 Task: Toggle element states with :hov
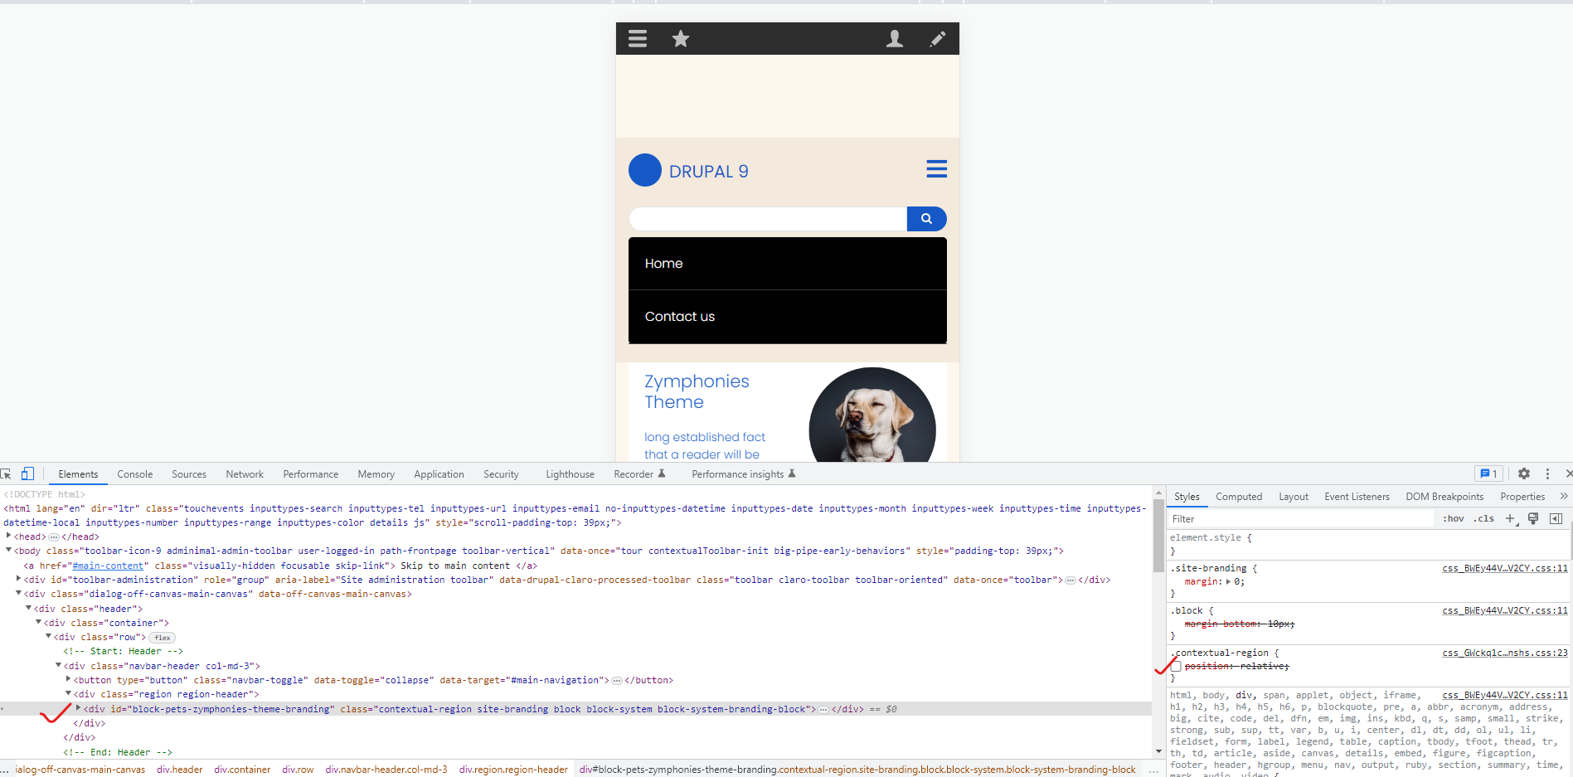pyautogui.click(x=1453, y=518)
